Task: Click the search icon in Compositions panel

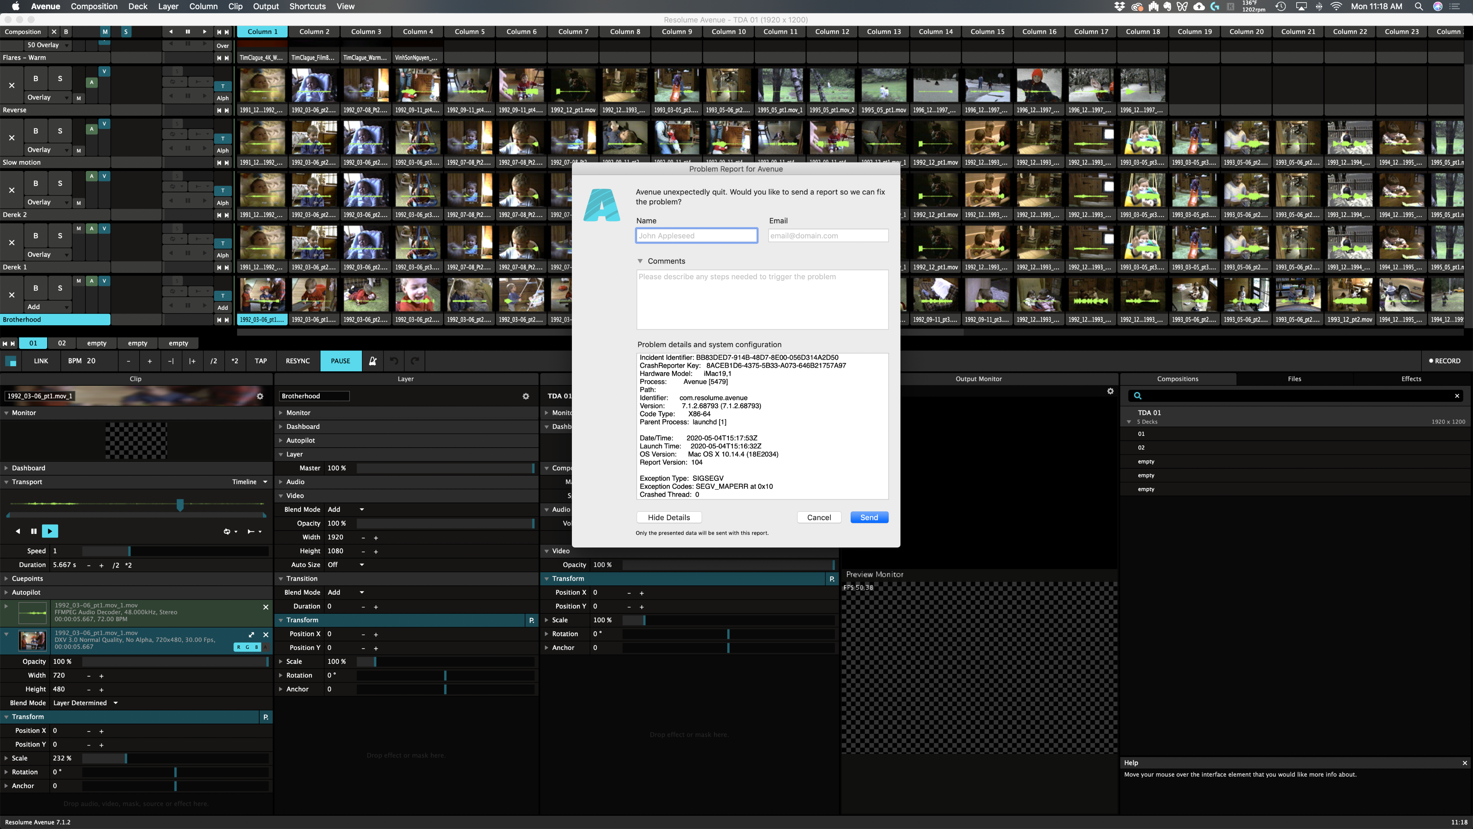Action: [1138, 396]
